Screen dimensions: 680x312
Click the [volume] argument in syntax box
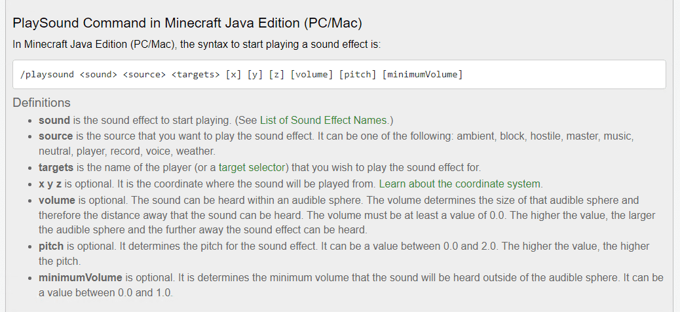311,75
